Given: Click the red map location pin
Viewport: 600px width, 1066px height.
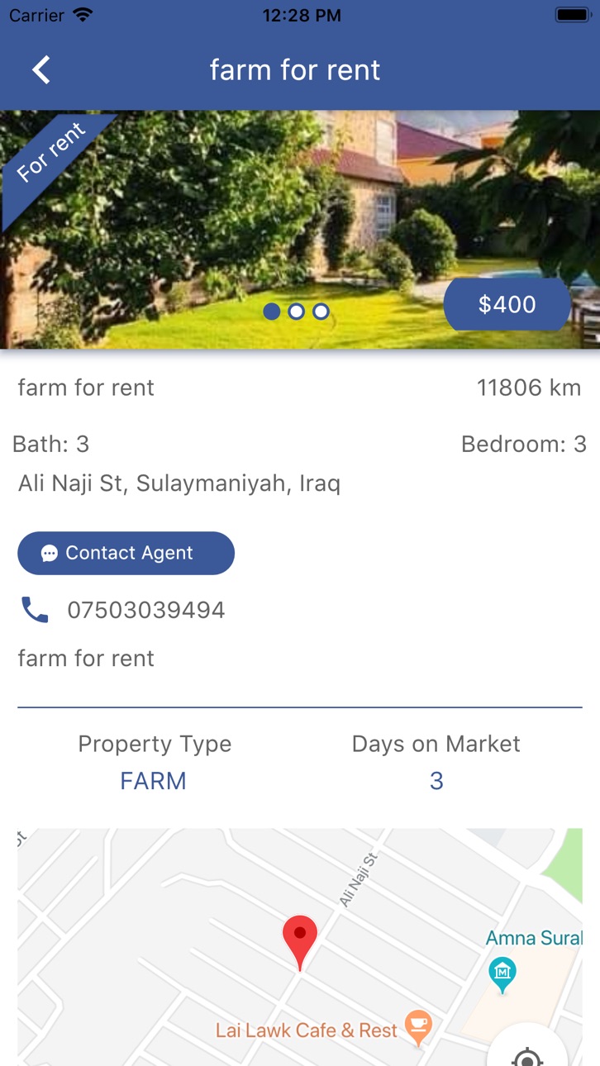Looking at the screenshot, I should 300,942.
